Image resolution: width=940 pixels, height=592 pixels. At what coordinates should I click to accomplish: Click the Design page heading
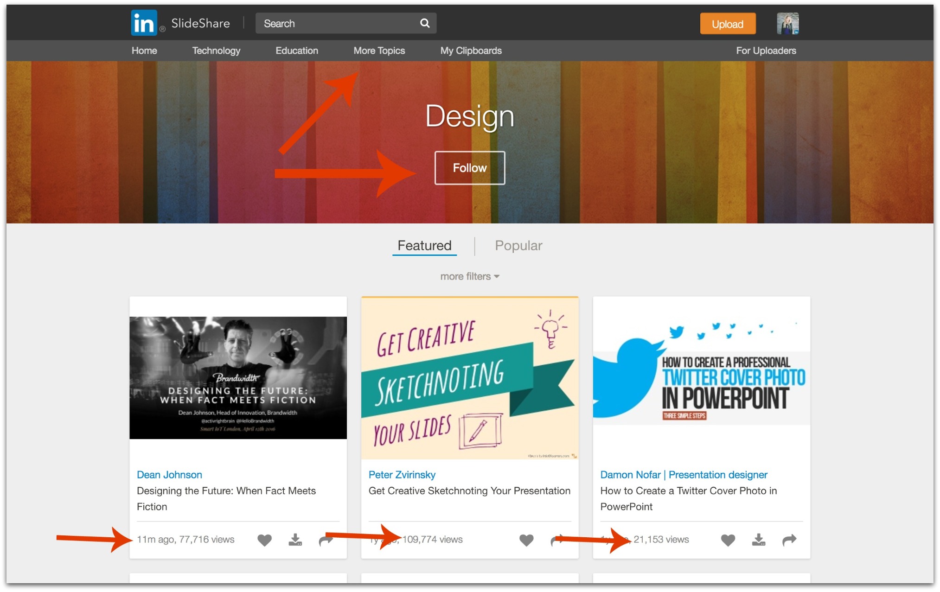coord(469,116)
